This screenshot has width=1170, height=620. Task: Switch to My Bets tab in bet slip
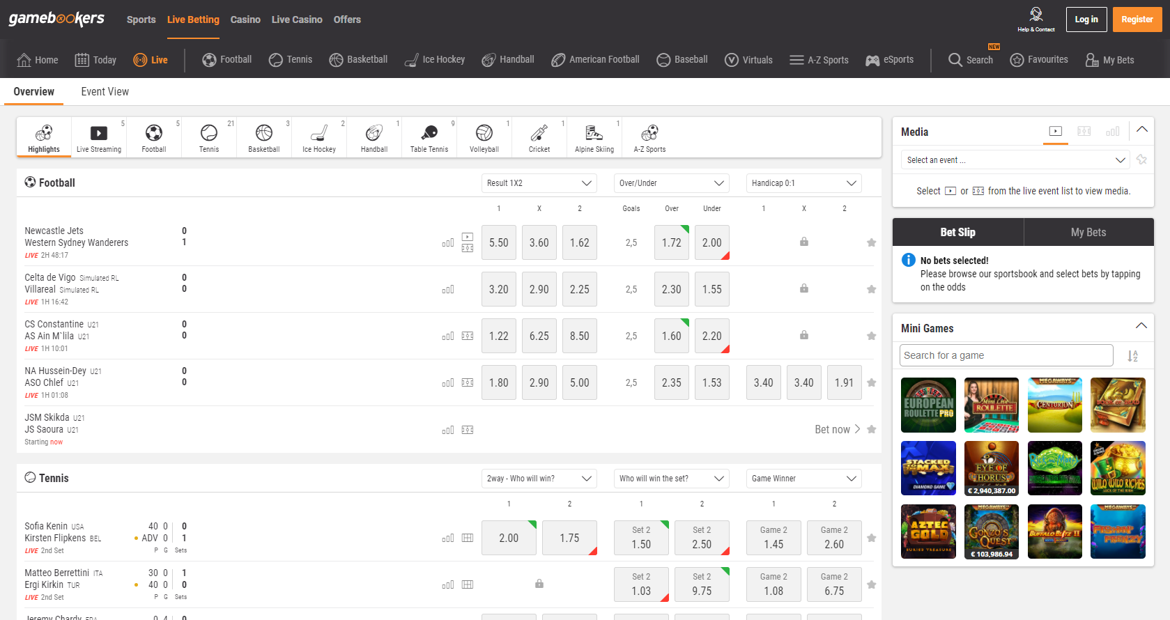[1088, 233]
